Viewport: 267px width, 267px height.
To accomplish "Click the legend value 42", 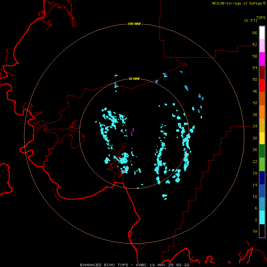I will tap(255, 103).
